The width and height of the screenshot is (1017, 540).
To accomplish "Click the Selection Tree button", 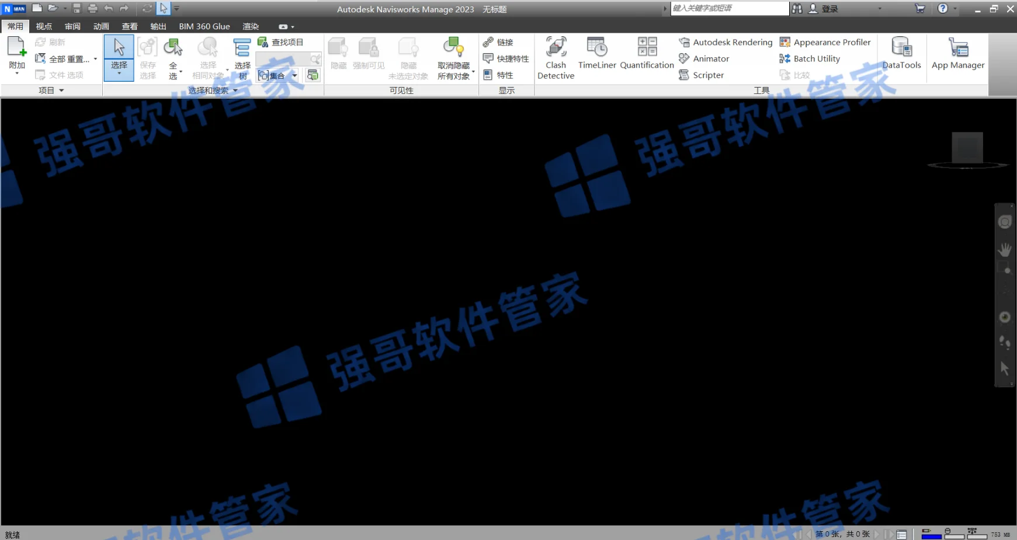I will [x=242, y=58].
